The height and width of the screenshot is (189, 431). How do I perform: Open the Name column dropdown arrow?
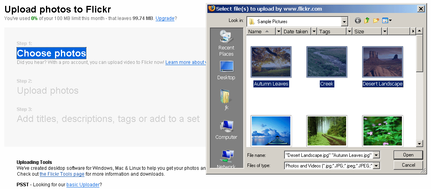279,31
